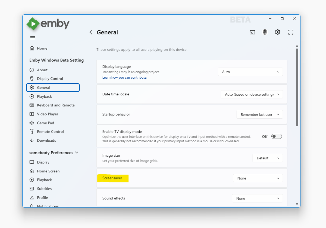The image size is (326, 228).
Task: Open the Game Pad settings page
Action: tap(53, 123)
